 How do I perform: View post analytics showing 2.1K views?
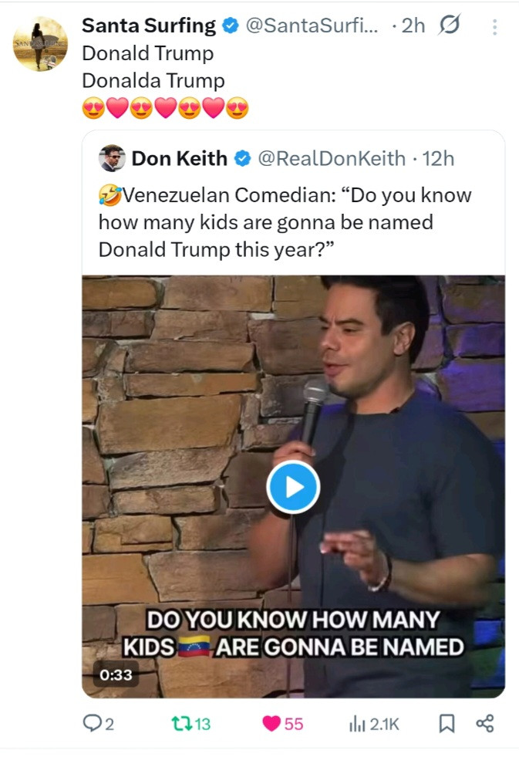[x=373, y=723]
